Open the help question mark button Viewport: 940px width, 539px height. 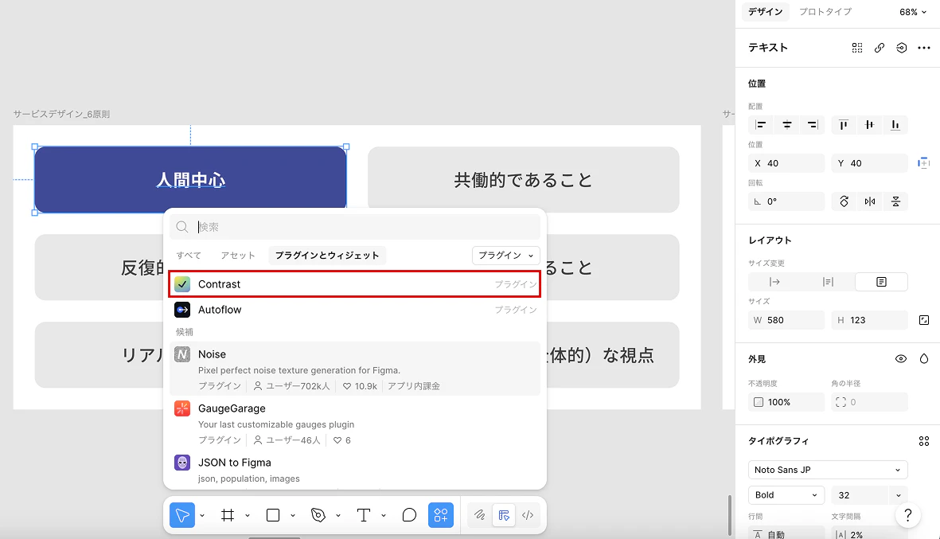(x=907, y=515)
